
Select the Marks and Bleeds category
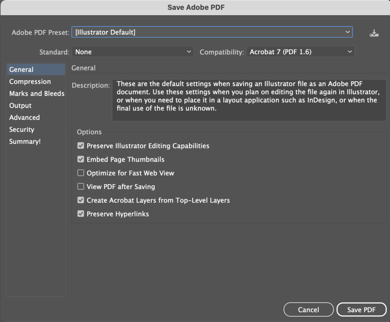[36, 94]
